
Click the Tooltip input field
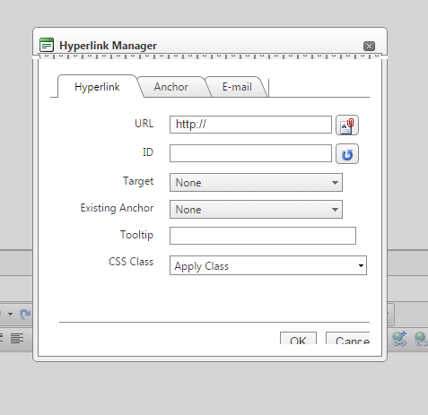pos(263,236)
